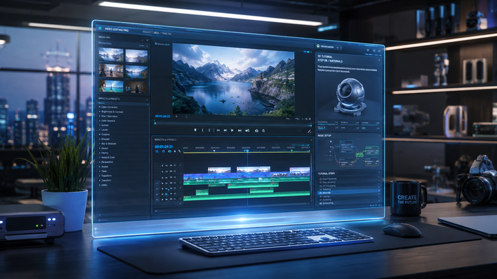
Task: Collapse the 3D Tutorial section chevron
Action: [379, 59]
